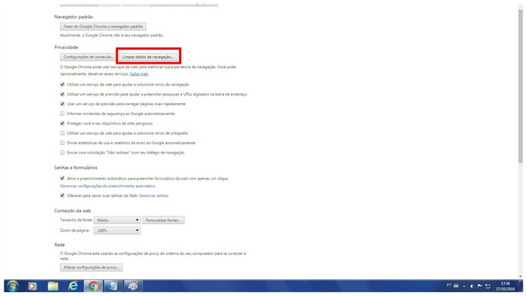This screenshot has width=527, height=296.
Task: Open the 'Gerenciar senhas' link
Action: pos(154,195)
